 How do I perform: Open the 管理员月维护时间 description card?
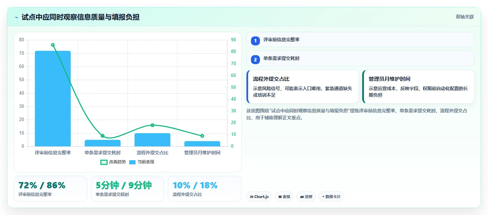[418, 87]
